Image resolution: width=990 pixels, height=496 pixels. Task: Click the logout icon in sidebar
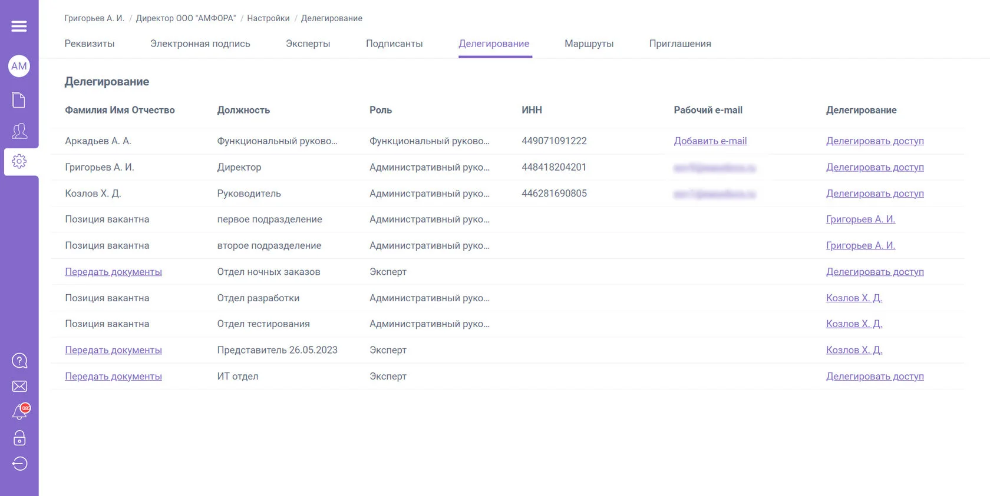[x=19, y=464]
